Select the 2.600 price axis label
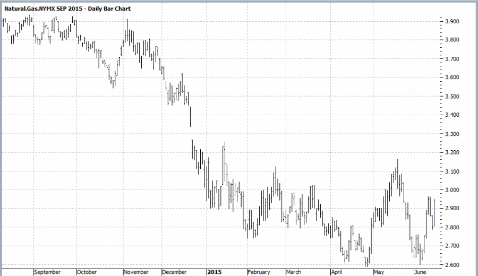 (x=452, y=265)
